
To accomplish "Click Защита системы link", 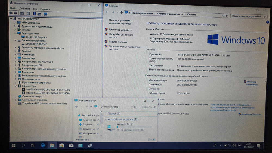I will (118, 42).
